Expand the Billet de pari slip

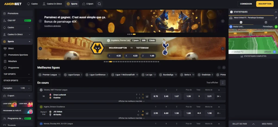[x=244, y=124]
